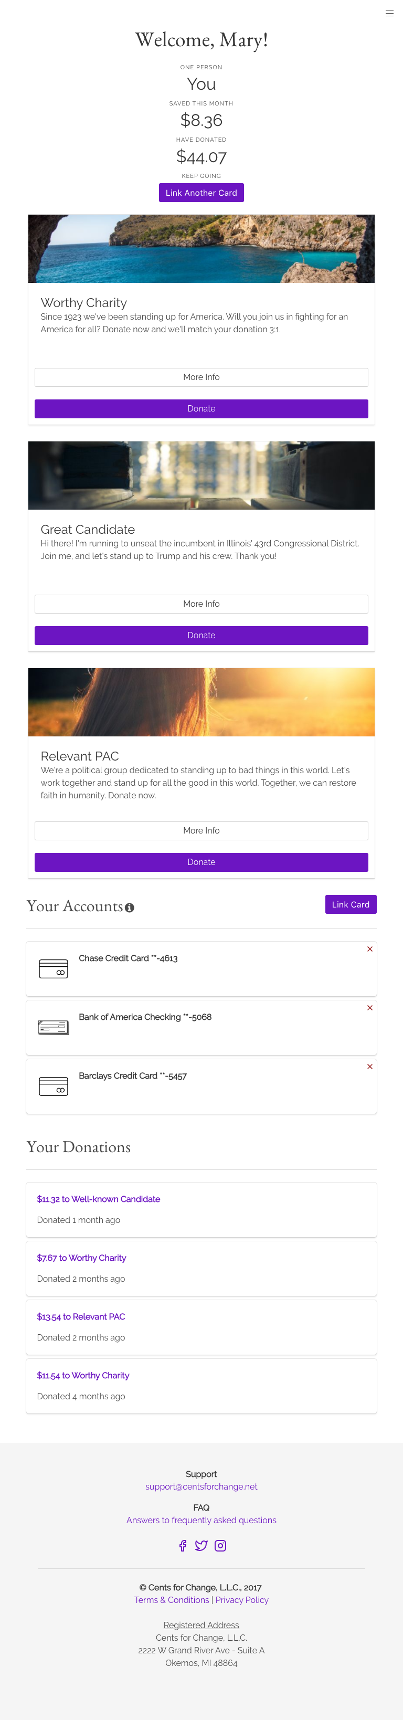
Task: Open the $13.54 to Relevant PAC donation
Action: click(81, 1316)
